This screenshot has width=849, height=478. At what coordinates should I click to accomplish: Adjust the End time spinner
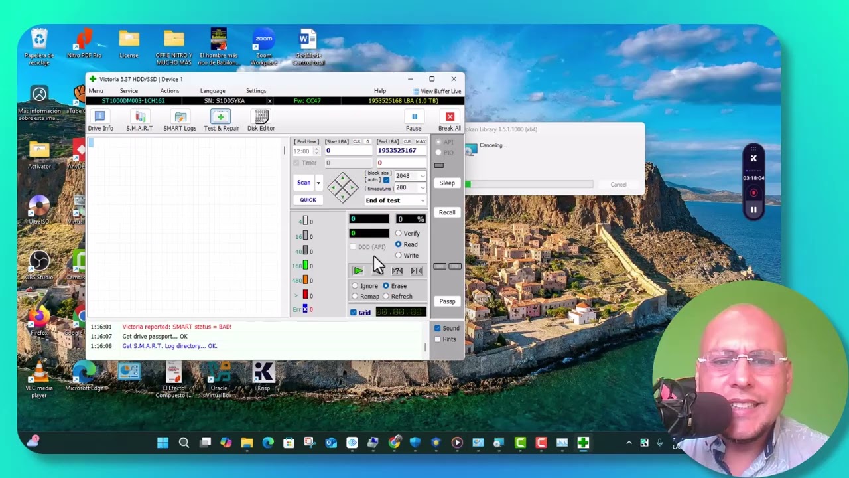point(316,151)
